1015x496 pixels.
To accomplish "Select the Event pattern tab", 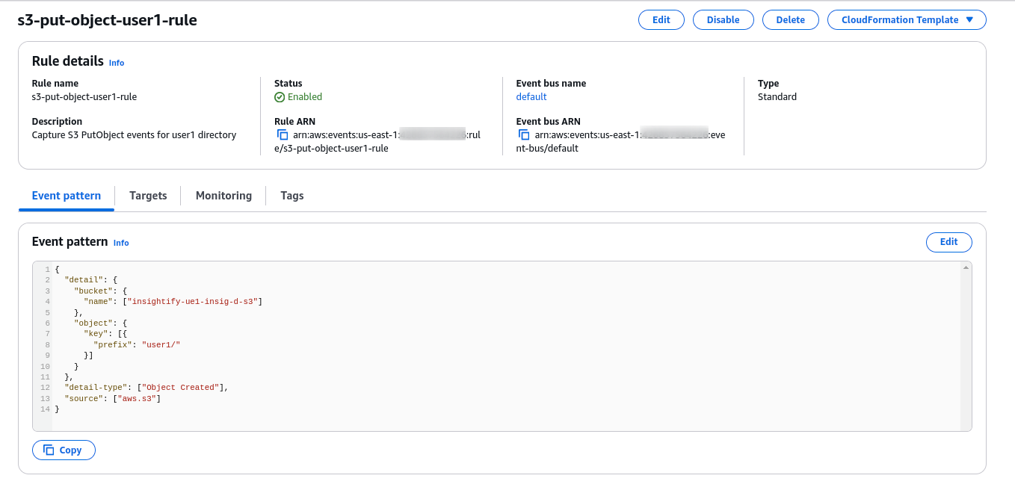I will 67,196.
